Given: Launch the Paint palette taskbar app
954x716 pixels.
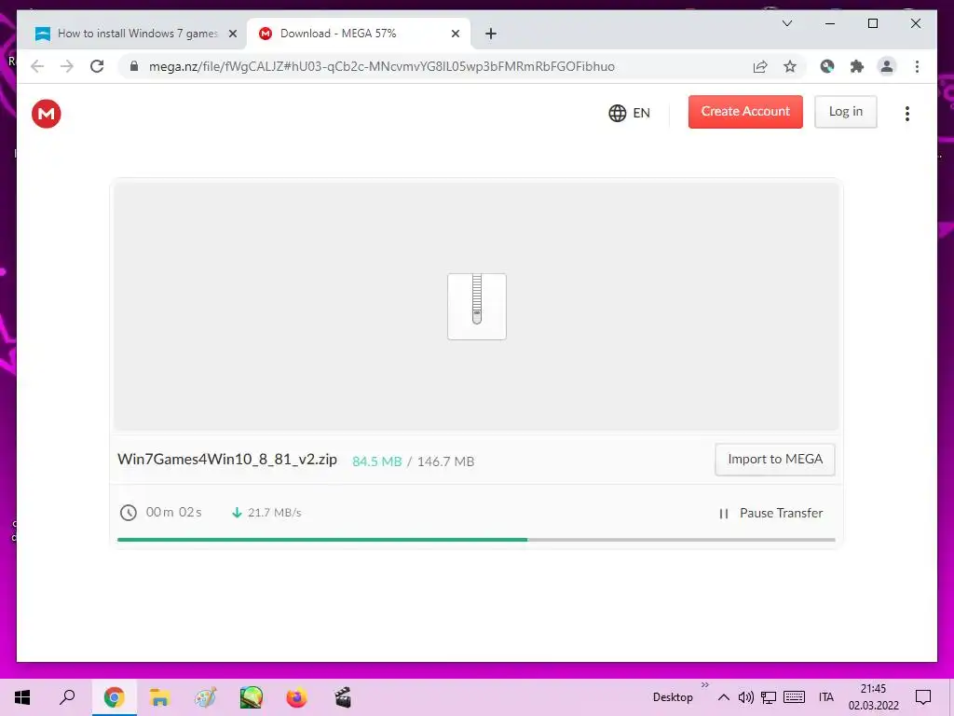Looking at the screenshot, I should coord(205,697).
